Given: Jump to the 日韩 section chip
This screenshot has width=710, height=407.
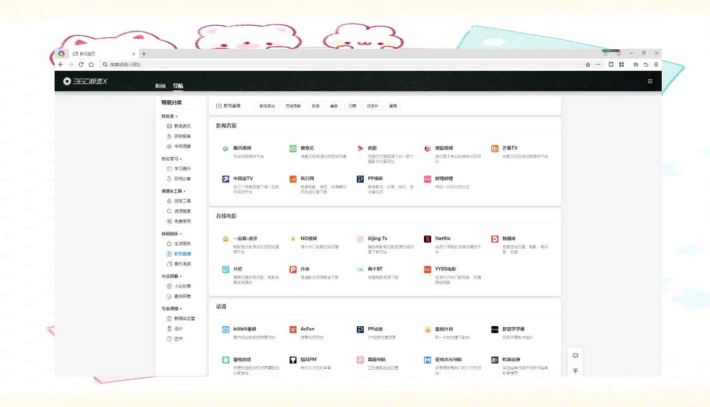Looking at the screenshot, I should coord(352,106).
